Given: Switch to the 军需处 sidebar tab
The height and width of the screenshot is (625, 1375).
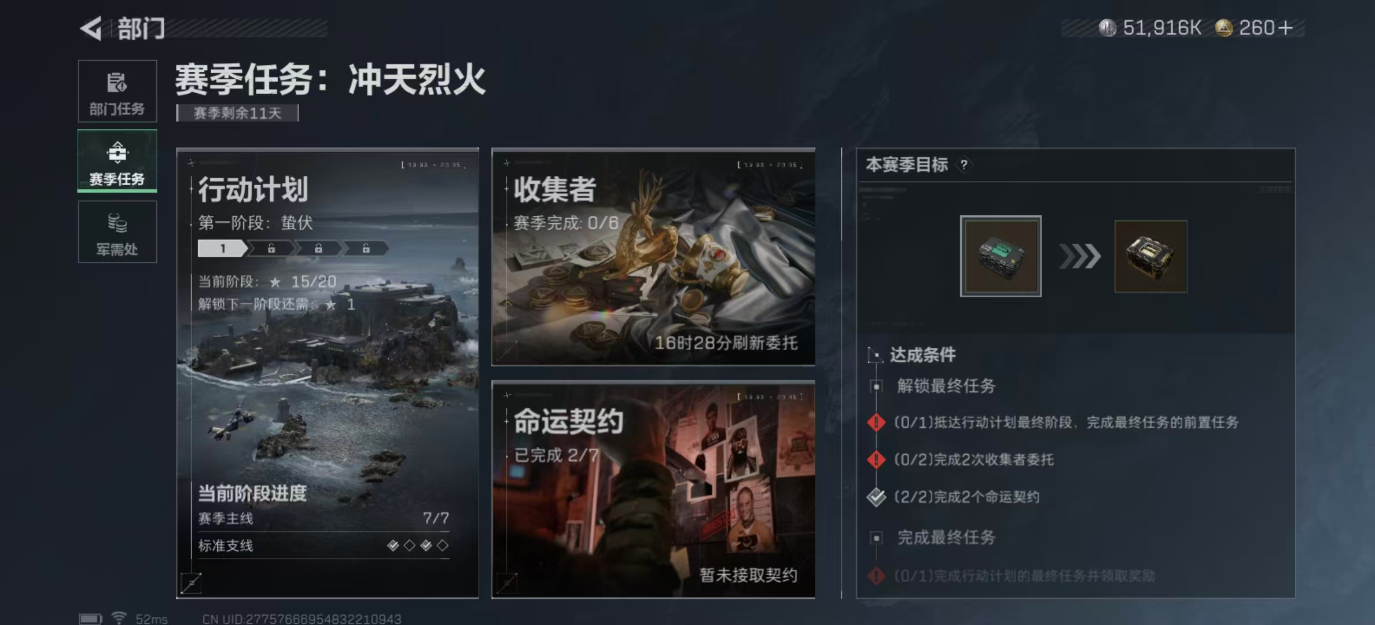Looking at the screenshot, I should coord(117,232).
